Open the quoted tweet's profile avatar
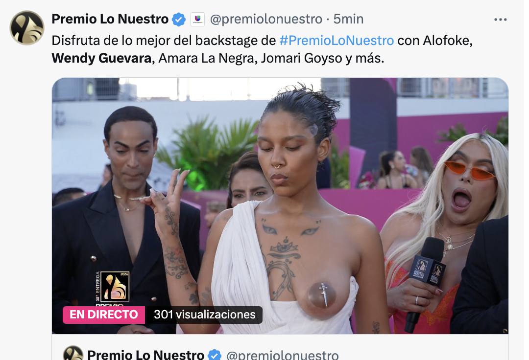This screenshot has height=360, width=529. pos(73,354)
